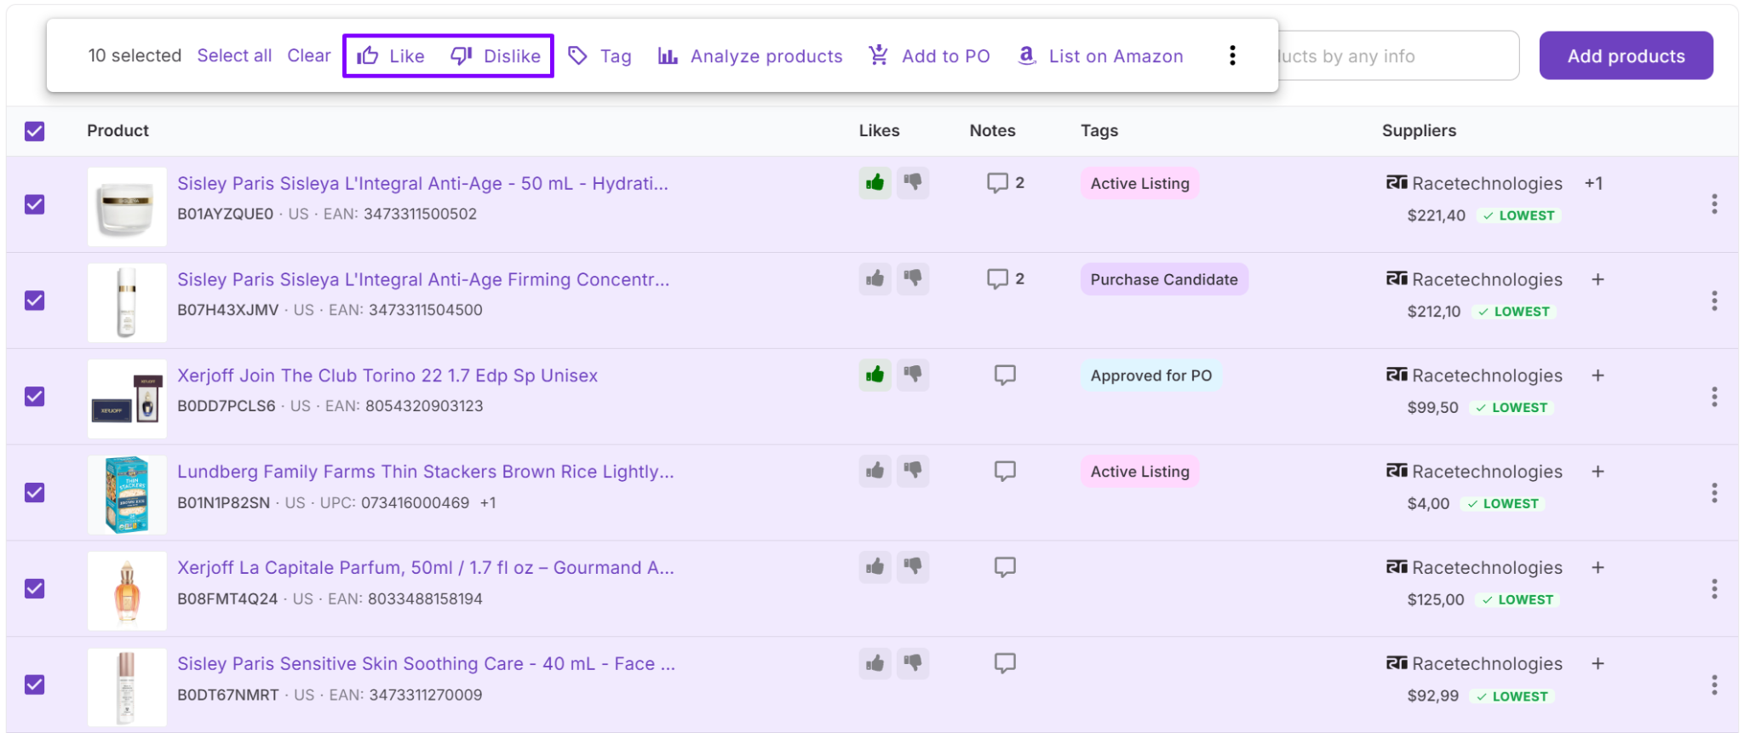The height and width of the screenshot is (733, 1744).
Task: Like all selected products from the toolbar
Action: [x=390, y=56]
